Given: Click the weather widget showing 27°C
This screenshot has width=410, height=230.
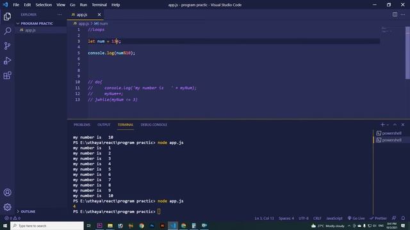Looking at the screenshot, I should click(328, 226).
